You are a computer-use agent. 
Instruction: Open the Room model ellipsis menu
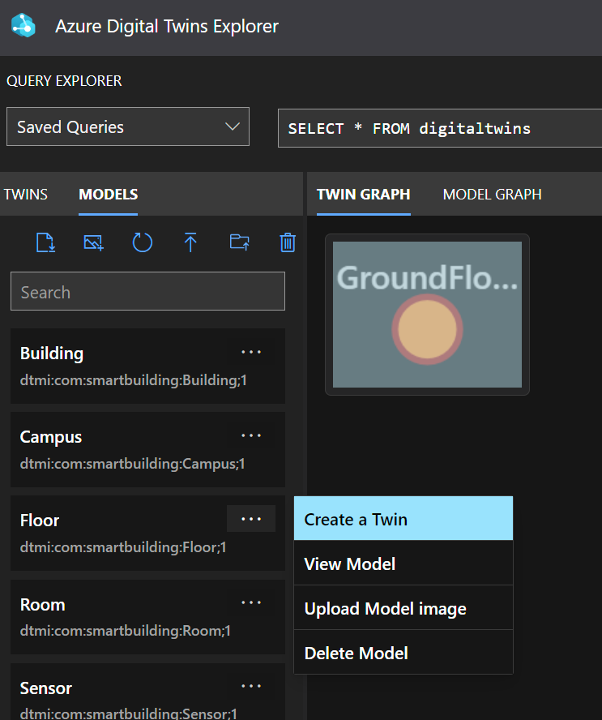click(x=251, y=602)
